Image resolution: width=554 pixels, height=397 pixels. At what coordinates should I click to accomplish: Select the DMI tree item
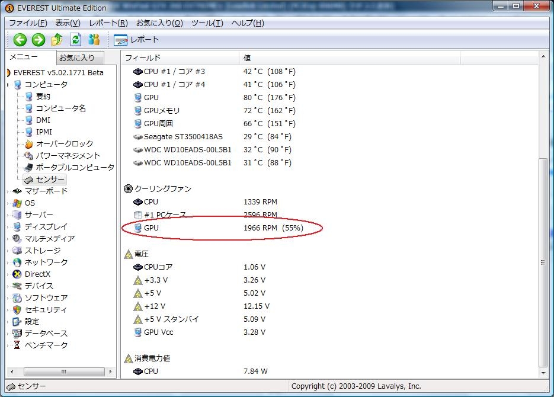tap(43, 120)
